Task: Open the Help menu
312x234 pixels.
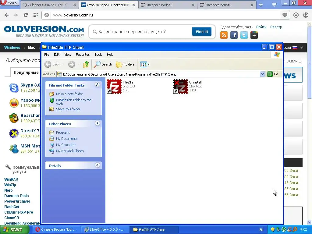Action: (x=110, y=55)
